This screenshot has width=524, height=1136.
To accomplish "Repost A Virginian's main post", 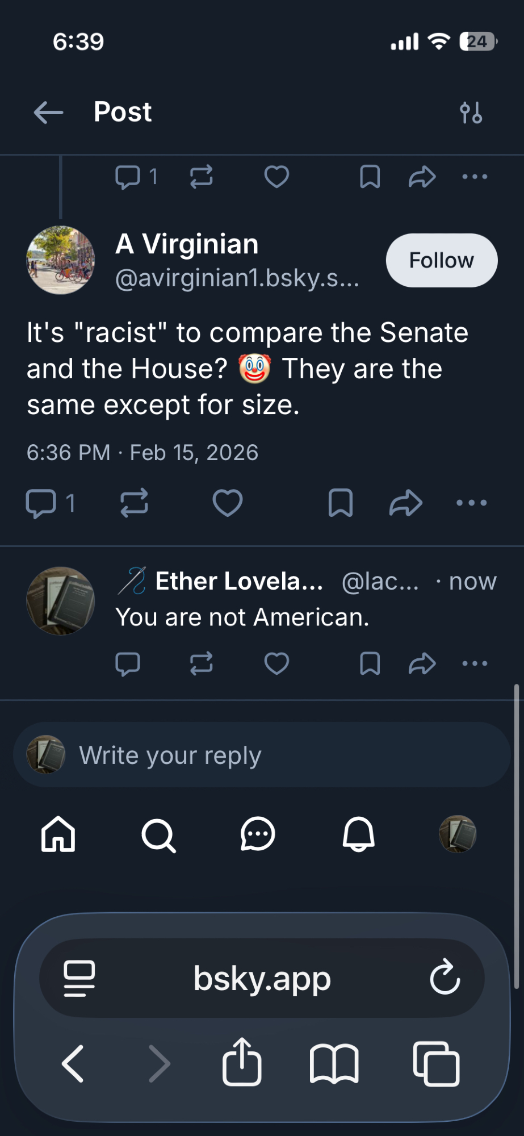I will click(135, 503).
